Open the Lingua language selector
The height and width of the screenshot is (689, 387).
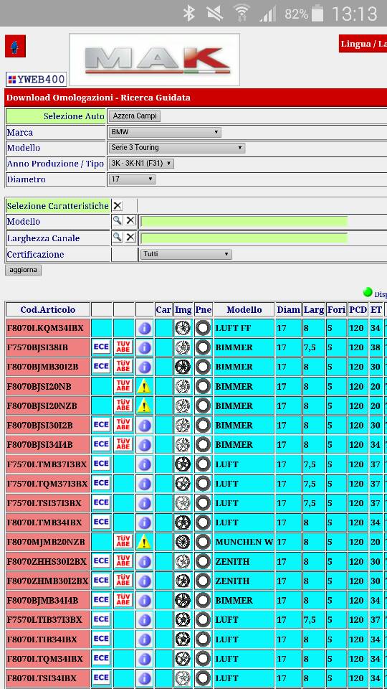pyautogui.click(x=363, y=44)
